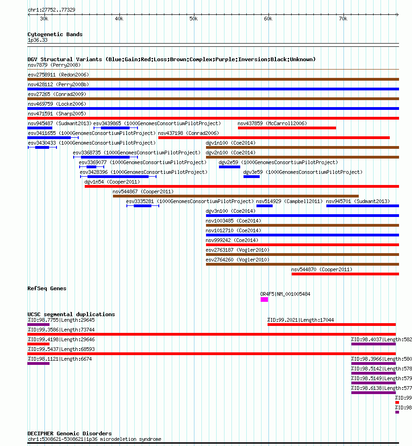Click nsv945701 (Sudmant2013) label
This screenshot has width=412, height=446.
click(358, 201)
